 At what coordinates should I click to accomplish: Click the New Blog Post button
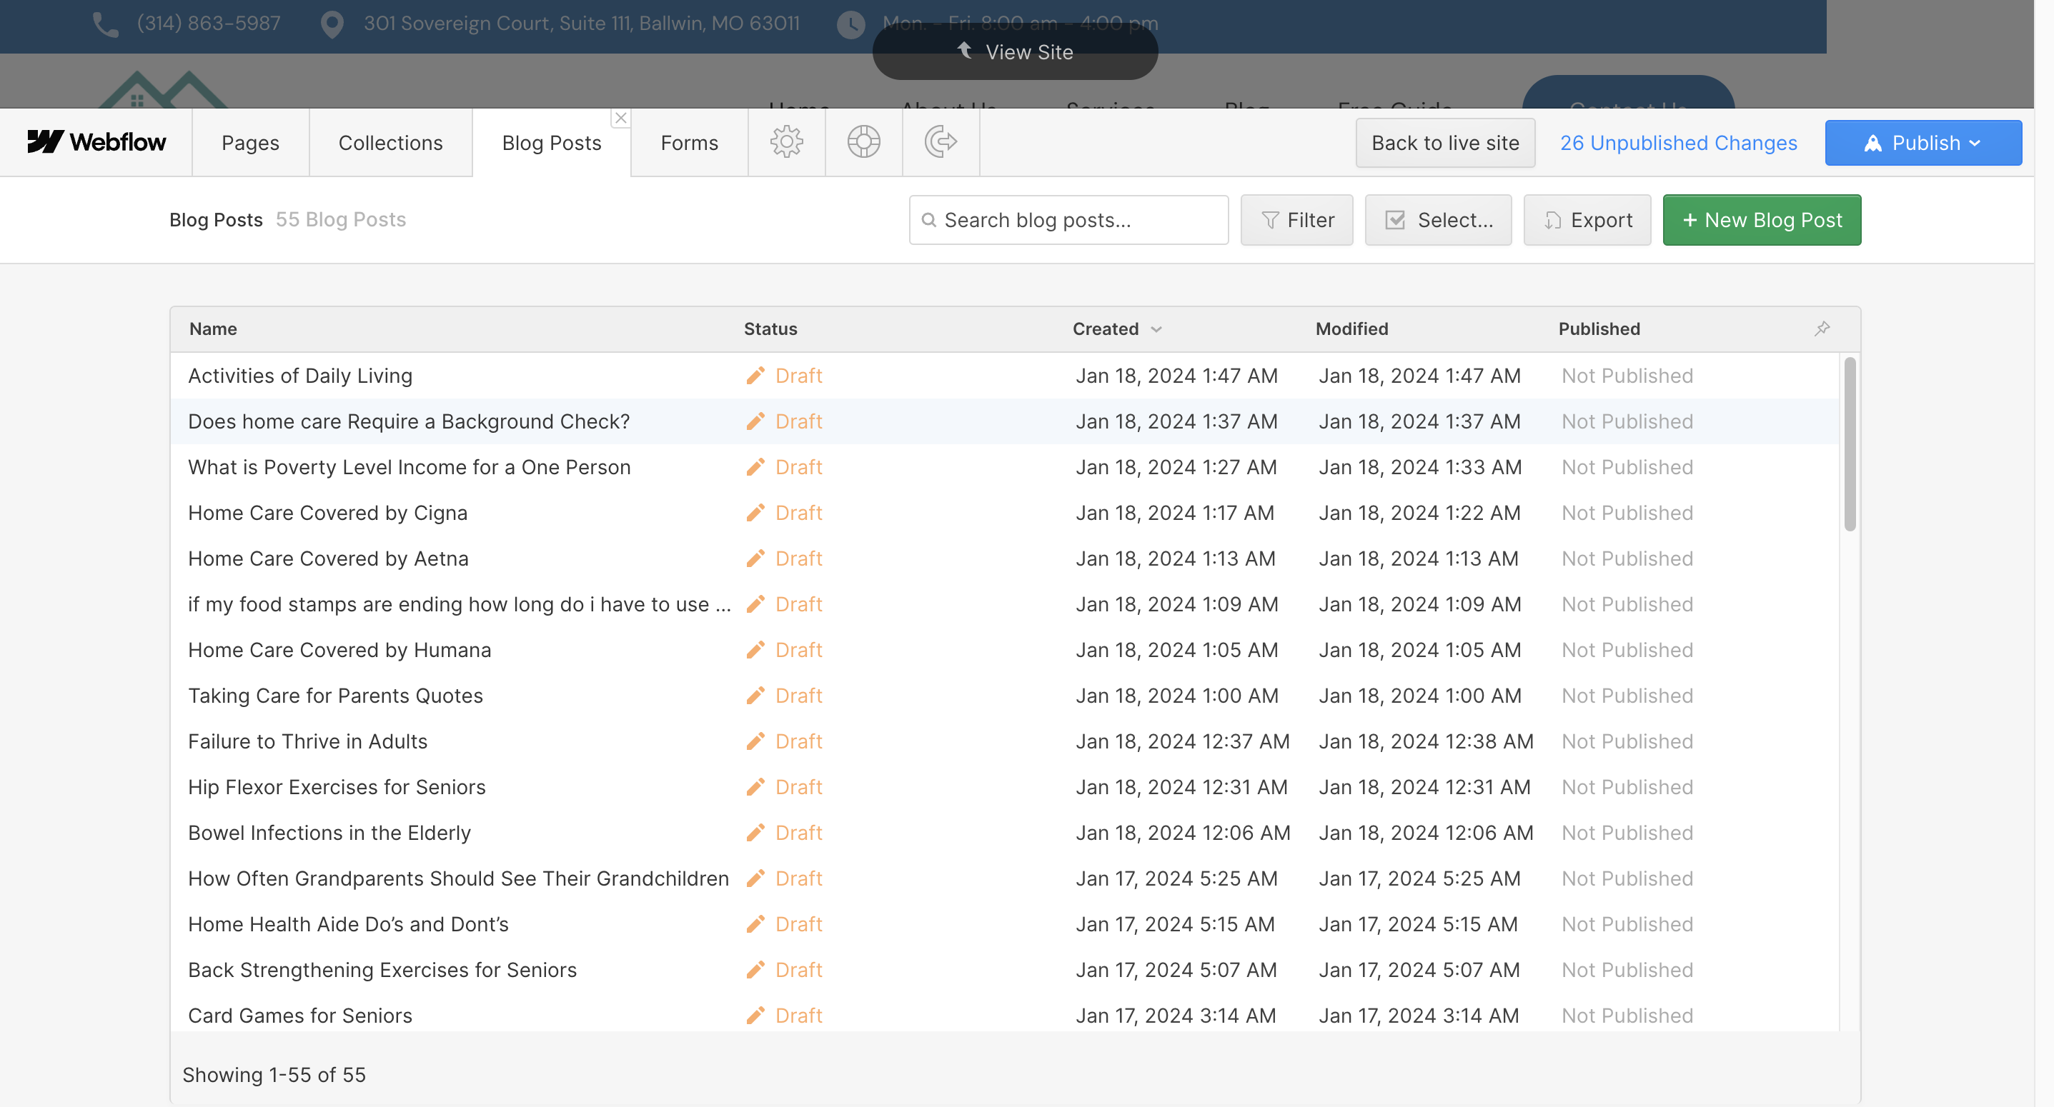click(1762, 220)
